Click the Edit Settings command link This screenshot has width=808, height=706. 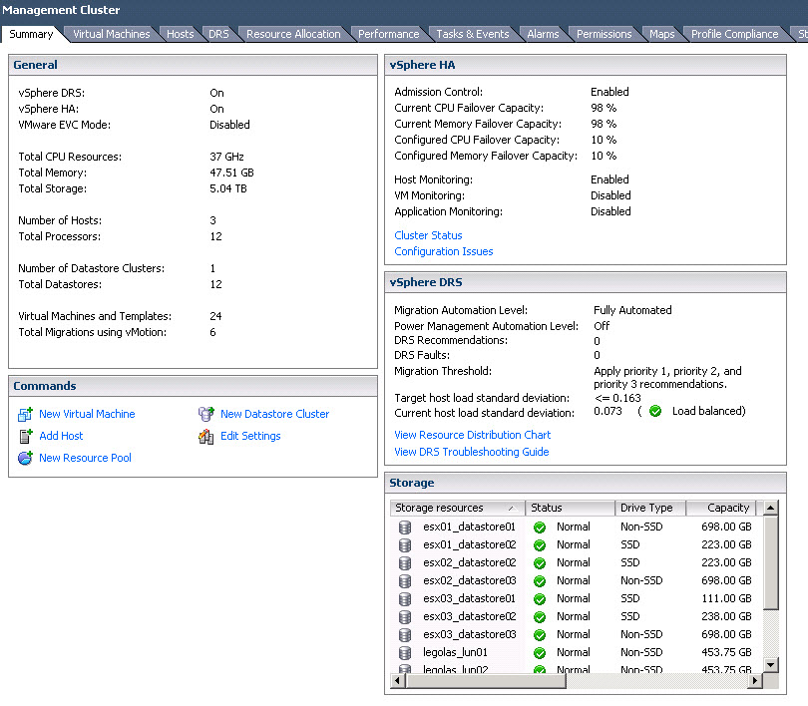point(250,436)
